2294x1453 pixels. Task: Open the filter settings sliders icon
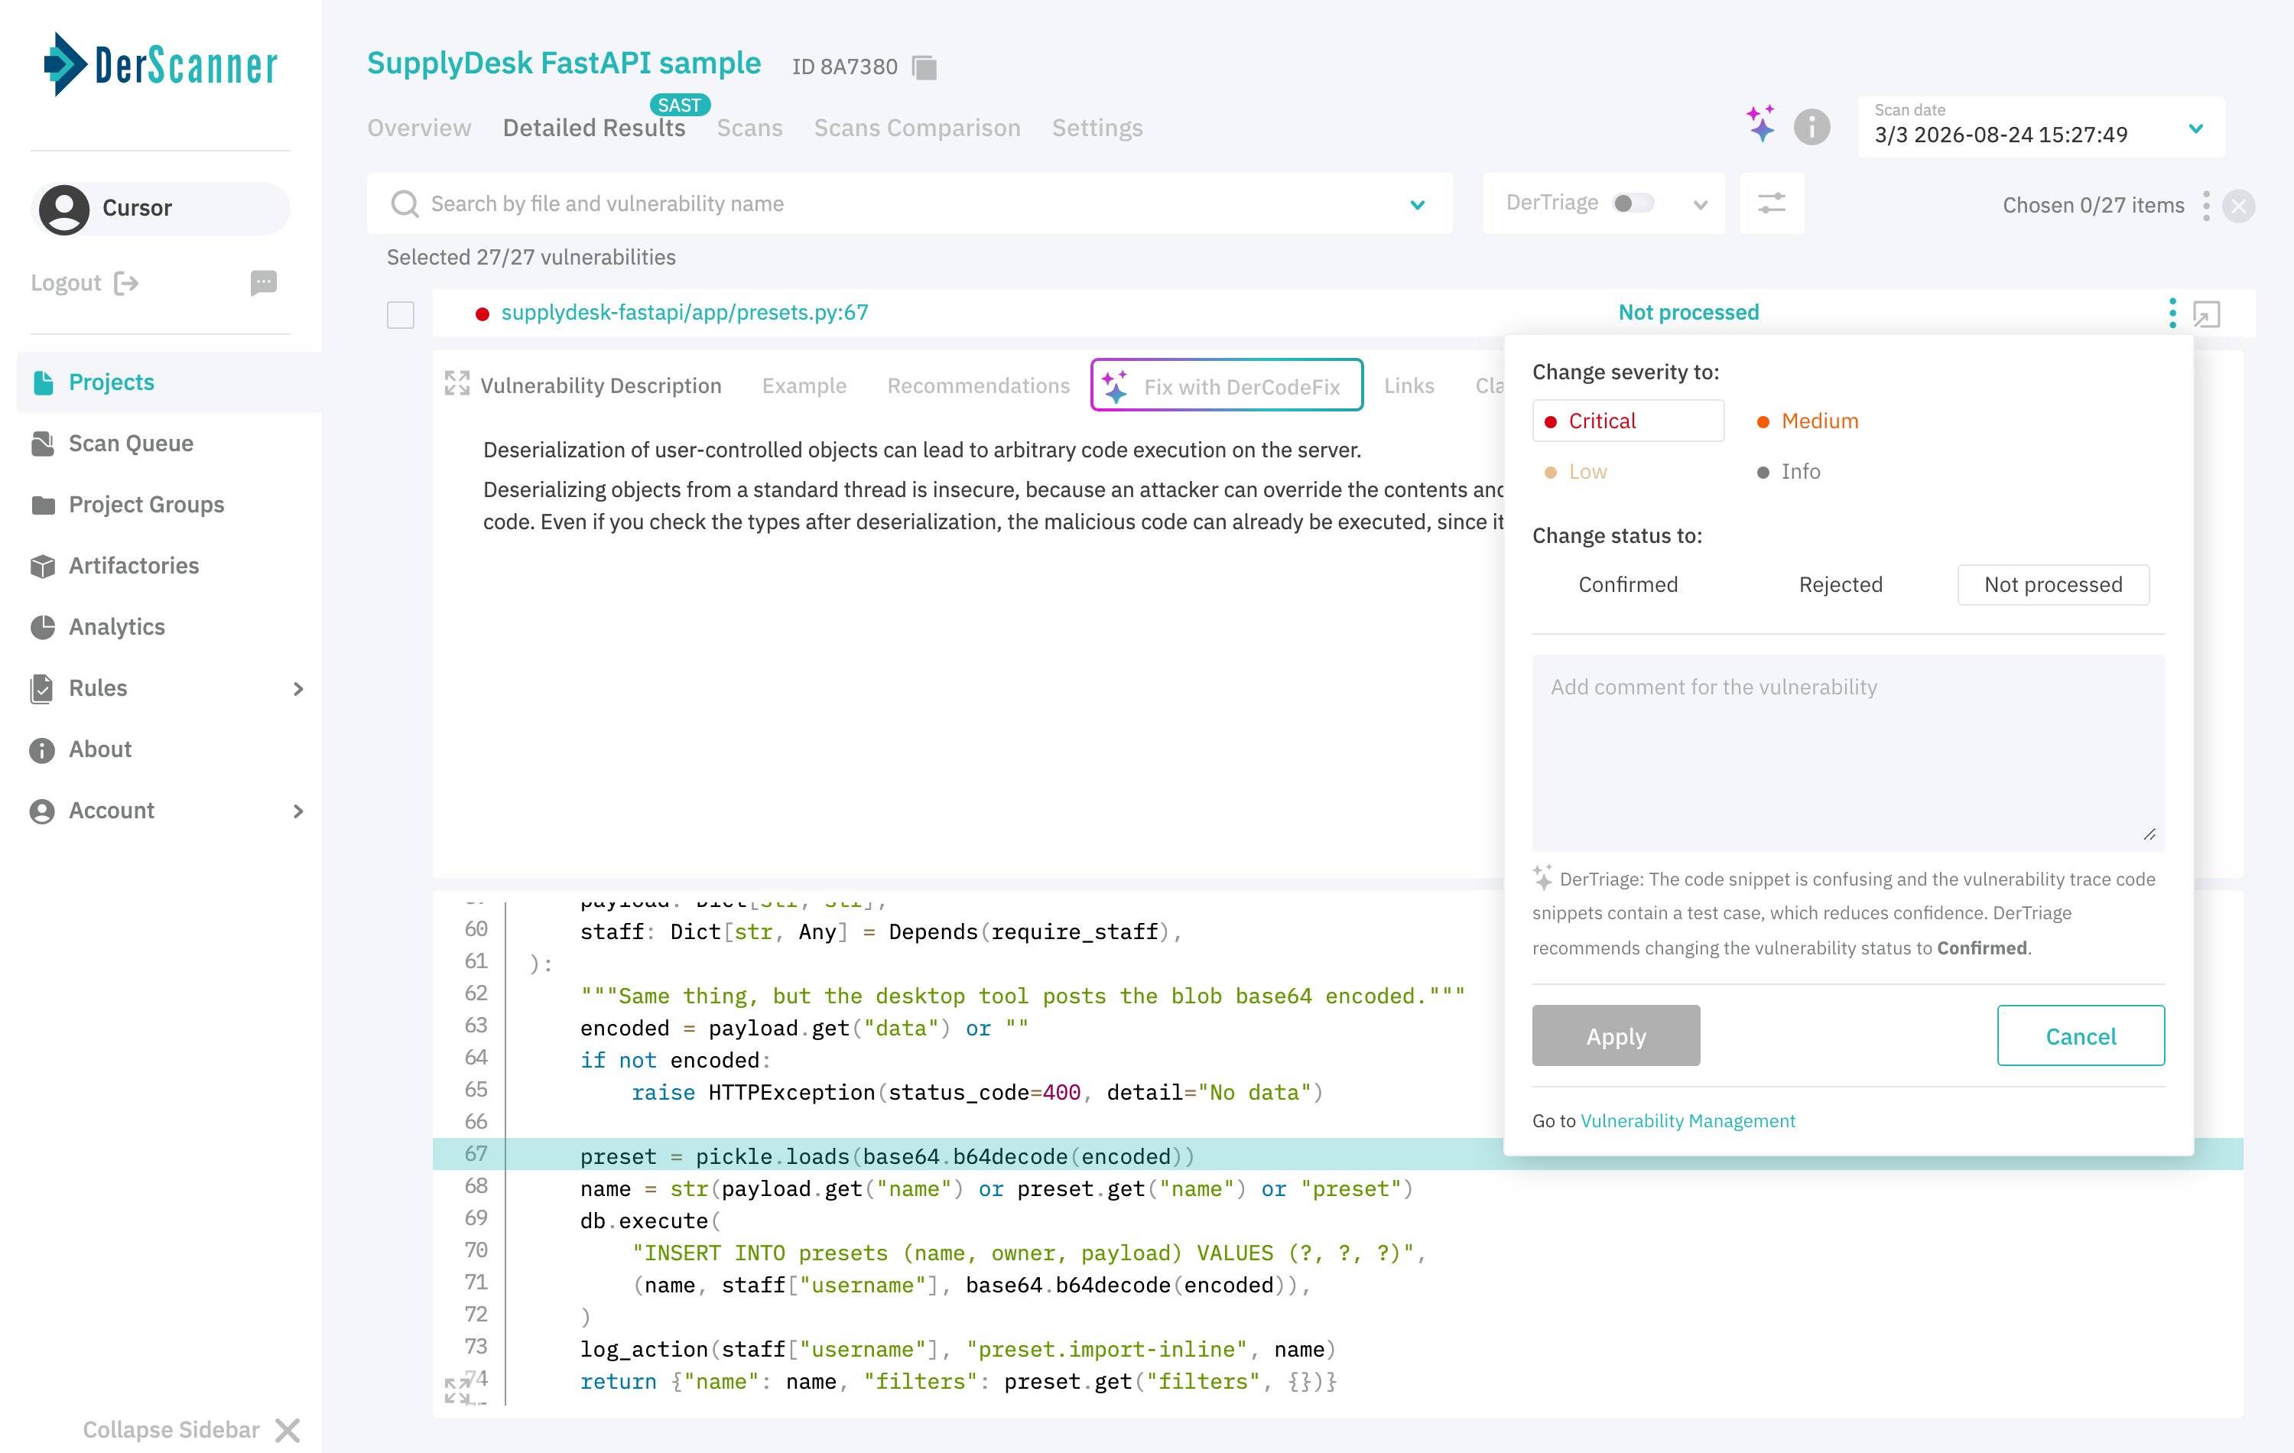pyautogui.click(x=1771, y=203)
